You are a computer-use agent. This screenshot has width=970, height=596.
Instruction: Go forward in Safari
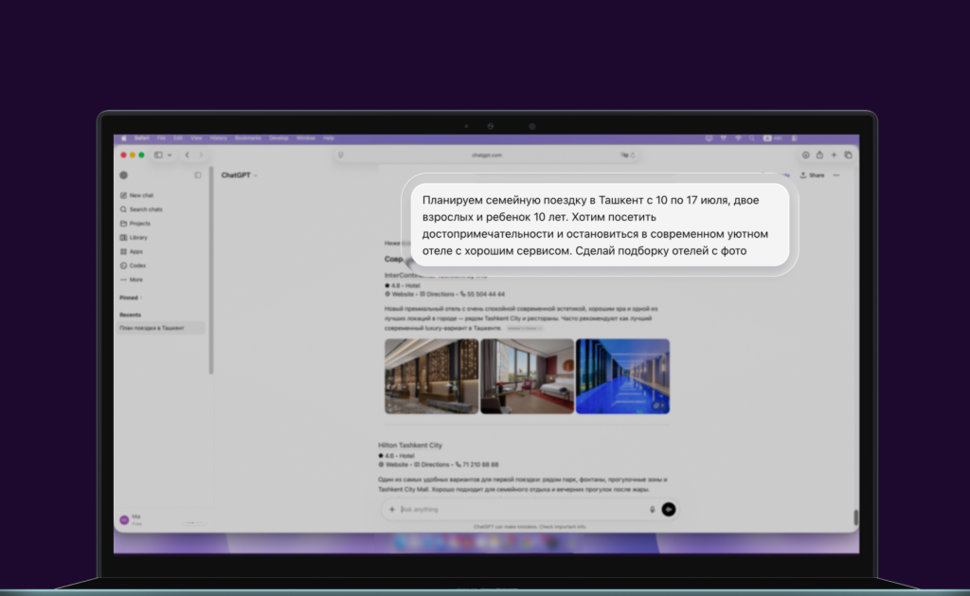tap(201, 154)
